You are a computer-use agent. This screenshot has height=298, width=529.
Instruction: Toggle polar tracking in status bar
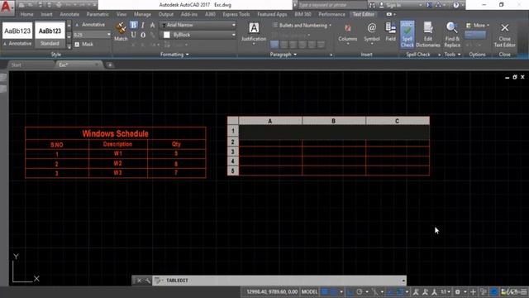point(360,292)
